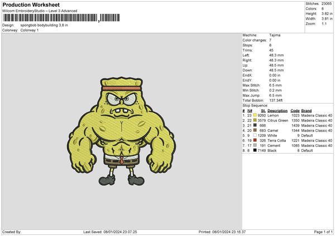
Task: Click the 'Colorway 1' value
Action: point(30,30)
